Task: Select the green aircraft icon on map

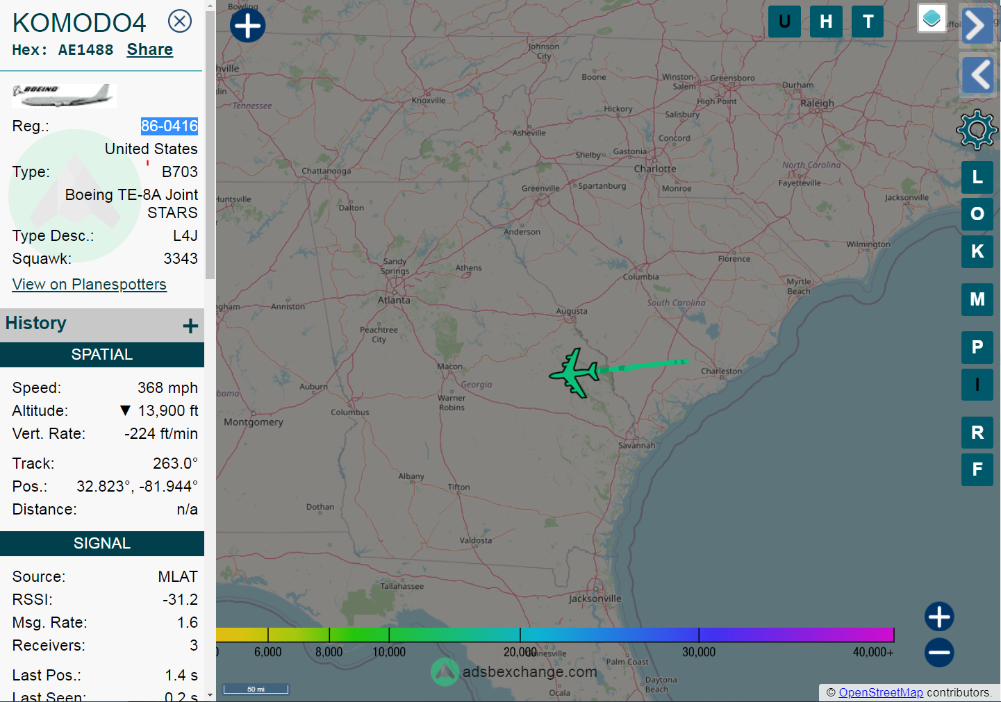Action: coord(574,374)
